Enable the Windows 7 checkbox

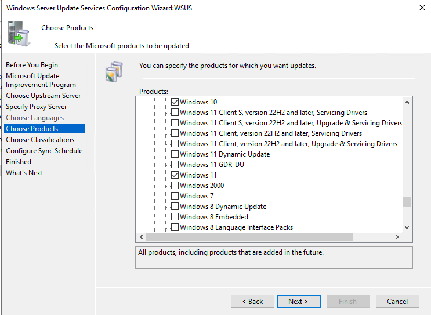(x=175, y=196)
